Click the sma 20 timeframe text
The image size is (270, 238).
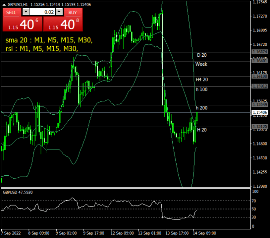(x=49, y=40)
